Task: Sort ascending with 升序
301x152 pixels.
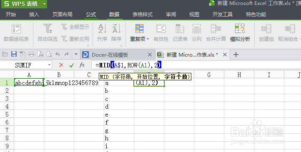Action: pos(102,33)
